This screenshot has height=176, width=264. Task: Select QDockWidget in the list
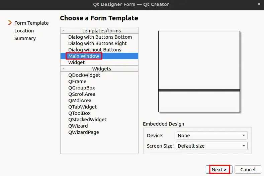(x=99, y=75)
